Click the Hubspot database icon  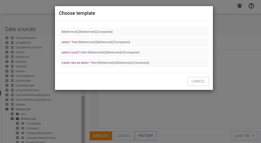(x=12, y=62)
